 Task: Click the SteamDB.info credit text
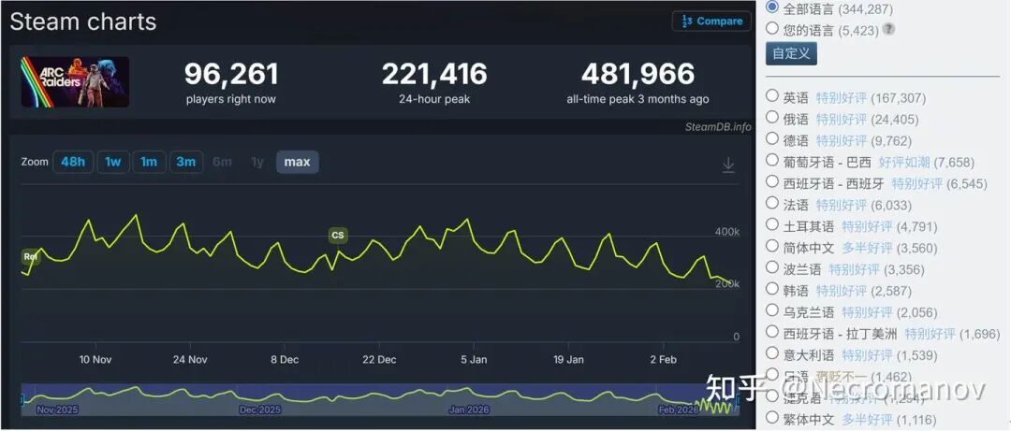point(718,127)
